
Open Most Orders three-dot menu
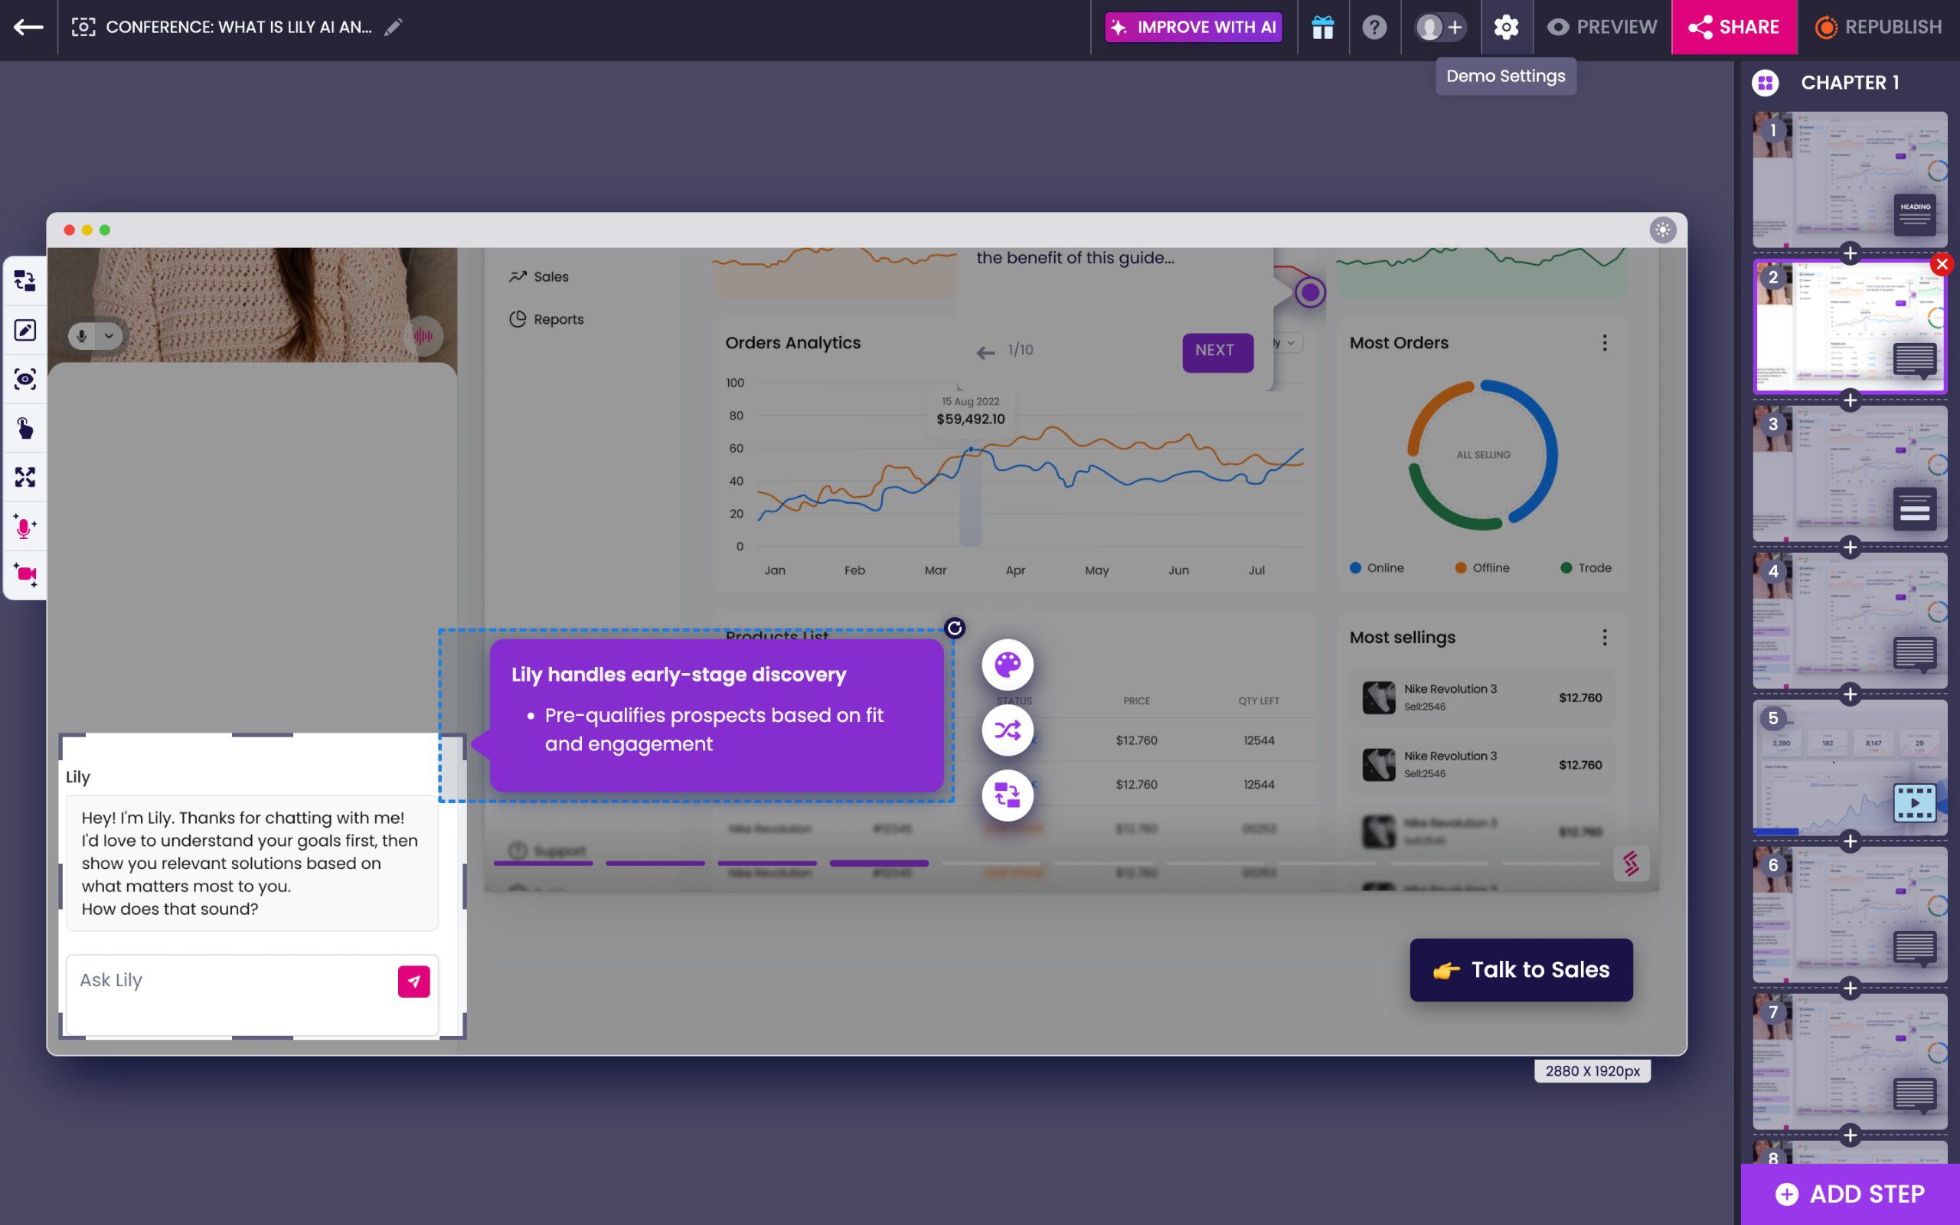(x=1605, y=343)
